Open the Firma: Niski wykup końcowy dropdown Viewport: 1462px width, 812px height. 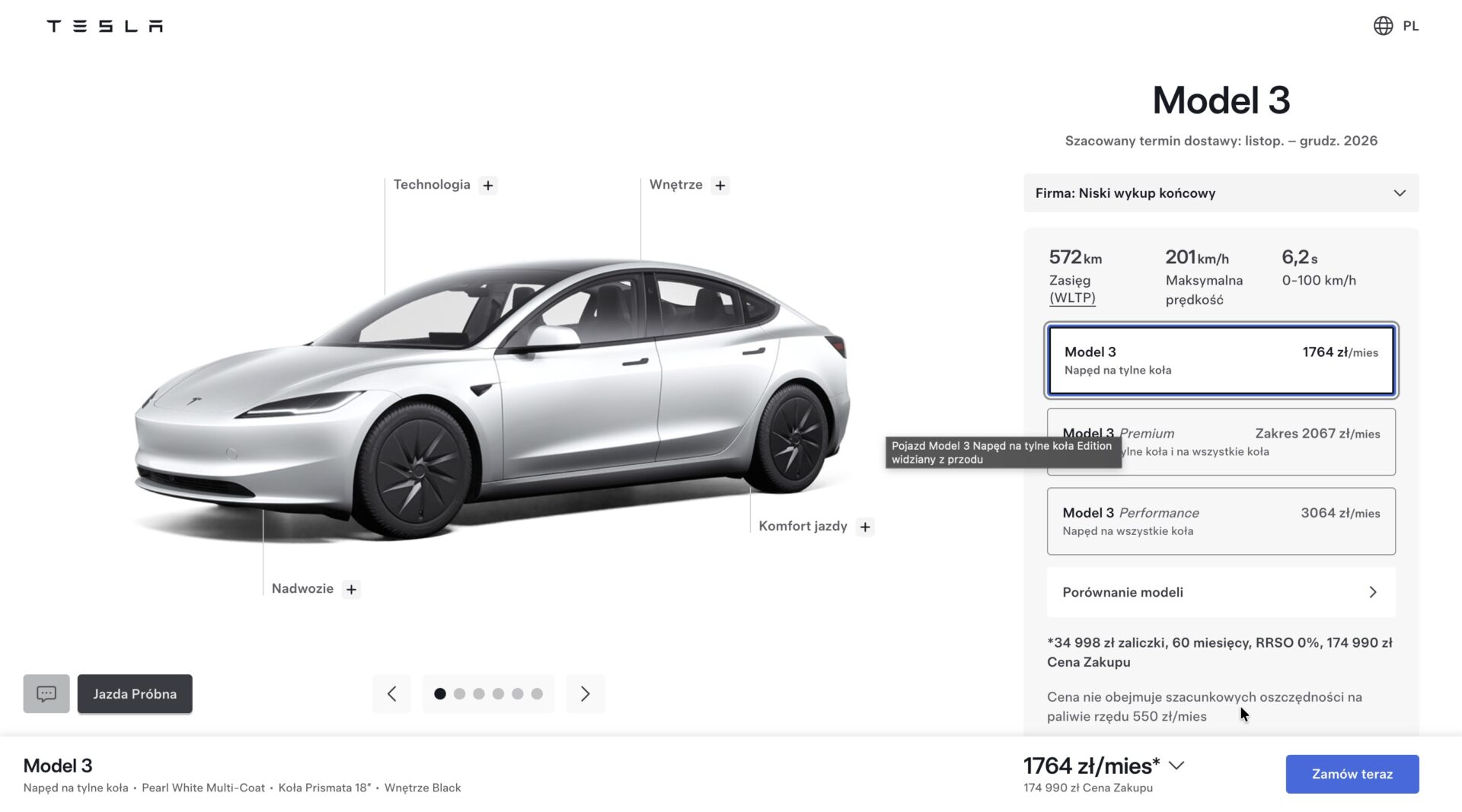pyautogui.click(x=1221, y=193)
